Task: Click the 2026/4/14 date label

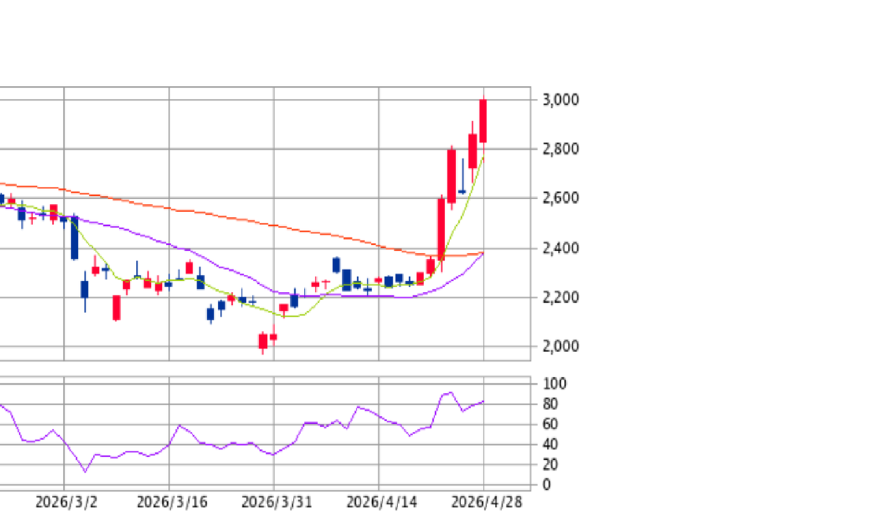Action: (x=382, y=503)
